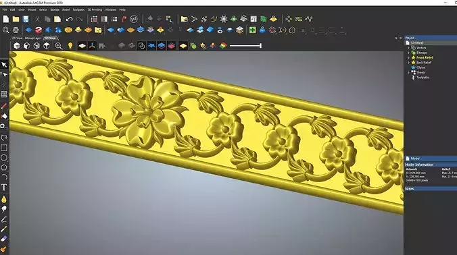Select the Toolpaths item in Project tree
The image size is (457, 255).
[423, 78]
